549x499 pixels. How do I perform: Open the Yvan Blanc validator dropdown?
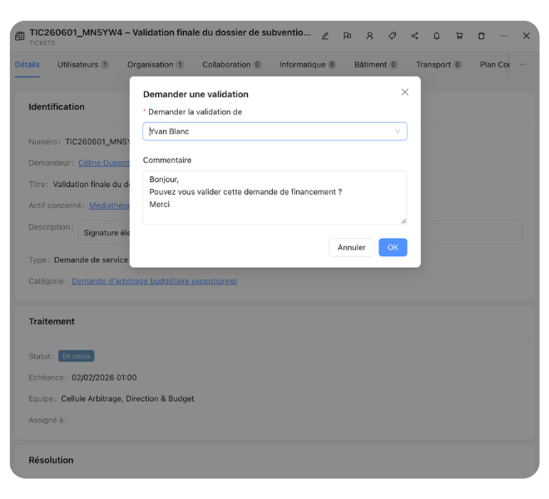[x=274, y=131]
